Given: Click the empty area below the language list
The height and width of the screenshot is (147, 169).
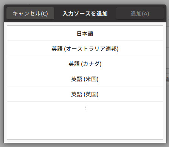Looking at the screenshot, I should point(85,127).
